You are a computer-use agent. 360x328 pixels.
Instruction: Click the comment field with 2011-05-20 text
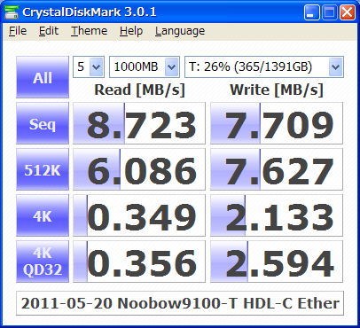[180, 303]
